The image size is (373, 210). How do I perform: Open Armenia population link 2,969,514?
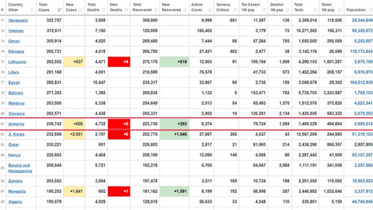363,124
